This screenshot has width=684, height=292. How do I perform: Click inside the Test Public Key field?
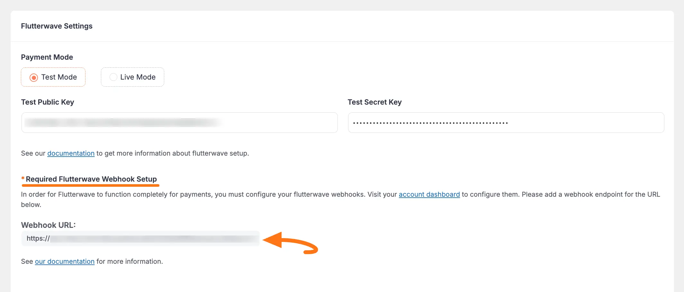pyautogui.click(x=179, y=123)
